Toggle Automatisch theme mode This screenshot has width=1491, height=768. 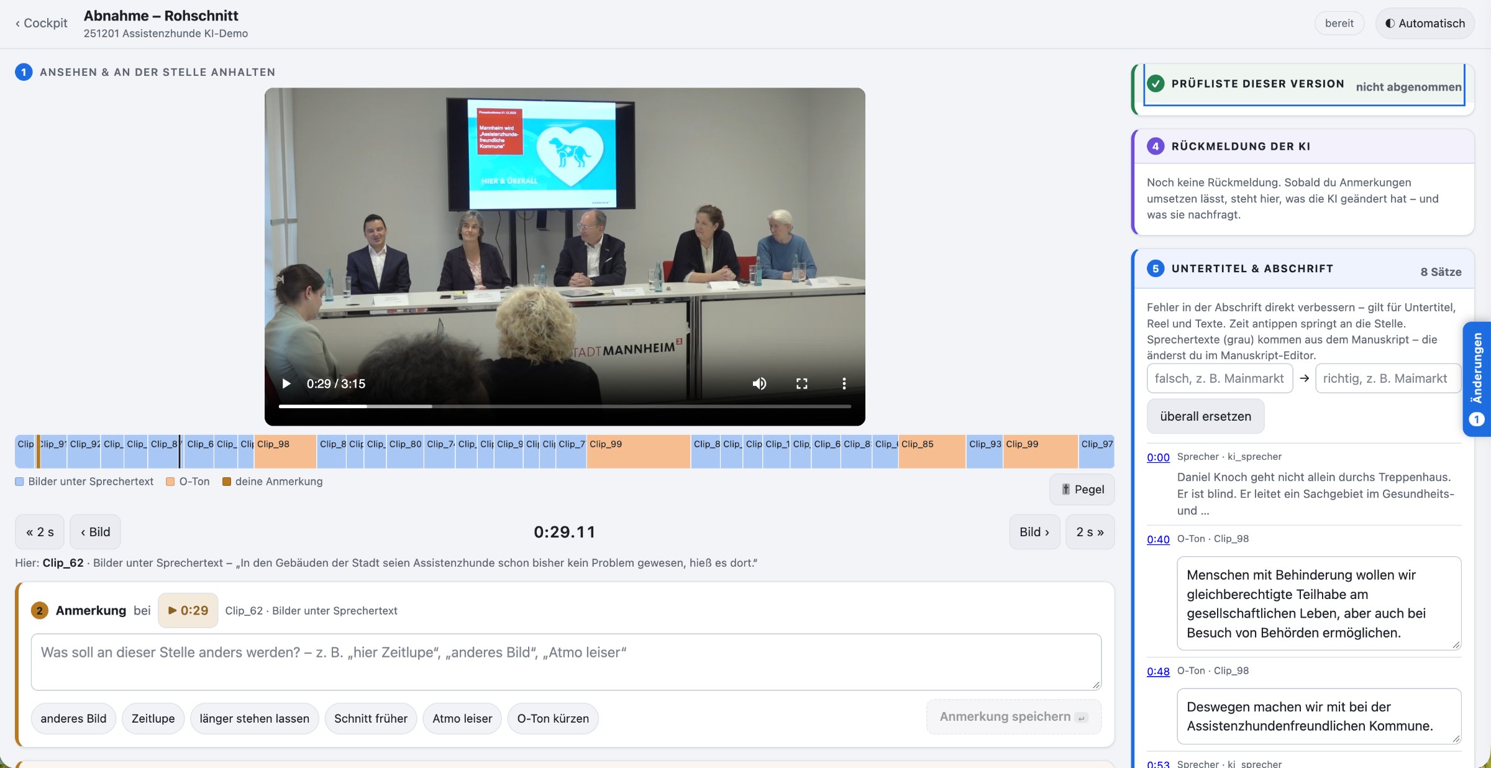tap(1425, 23)
